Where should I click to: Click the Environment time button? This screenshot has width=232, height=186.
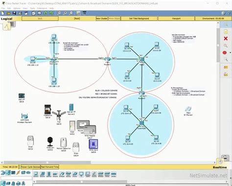click(213, 19)
